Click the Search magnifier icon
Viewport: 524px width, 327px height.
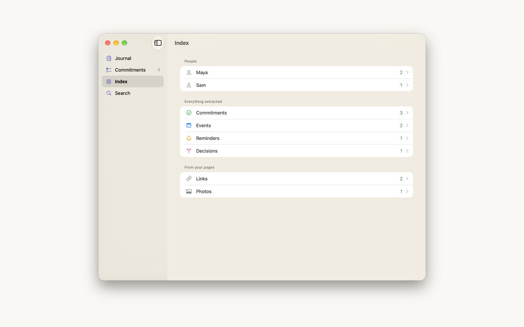pos(109,93)
